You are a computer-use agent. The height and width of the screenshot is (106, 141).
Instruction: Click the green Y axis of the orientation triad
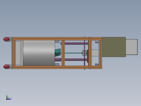coord(7,97)
